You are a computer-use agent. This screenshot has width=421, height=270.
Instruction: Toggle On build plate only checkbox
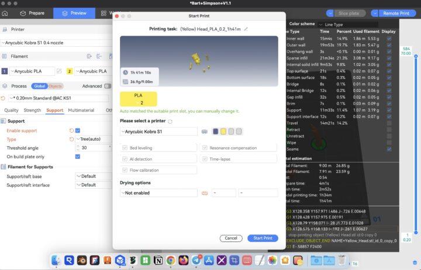(78, 157)
